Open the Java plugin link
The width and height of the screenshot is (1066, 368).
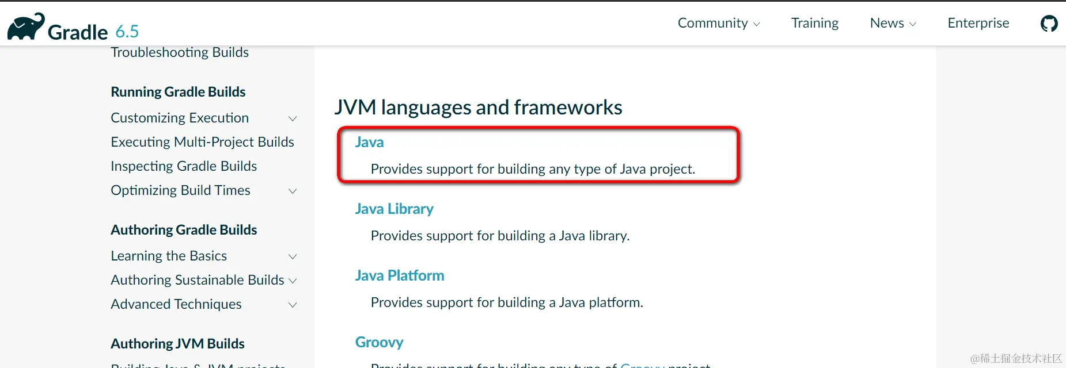point(369,142)
